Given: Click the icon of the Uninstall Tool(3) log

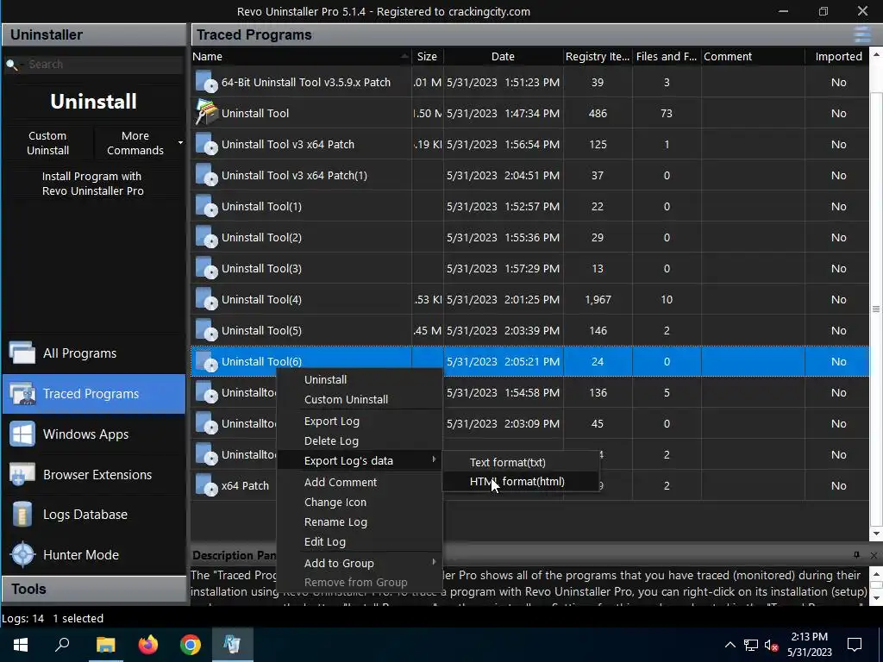Looking at the screenshot, I should coord(206,268).
